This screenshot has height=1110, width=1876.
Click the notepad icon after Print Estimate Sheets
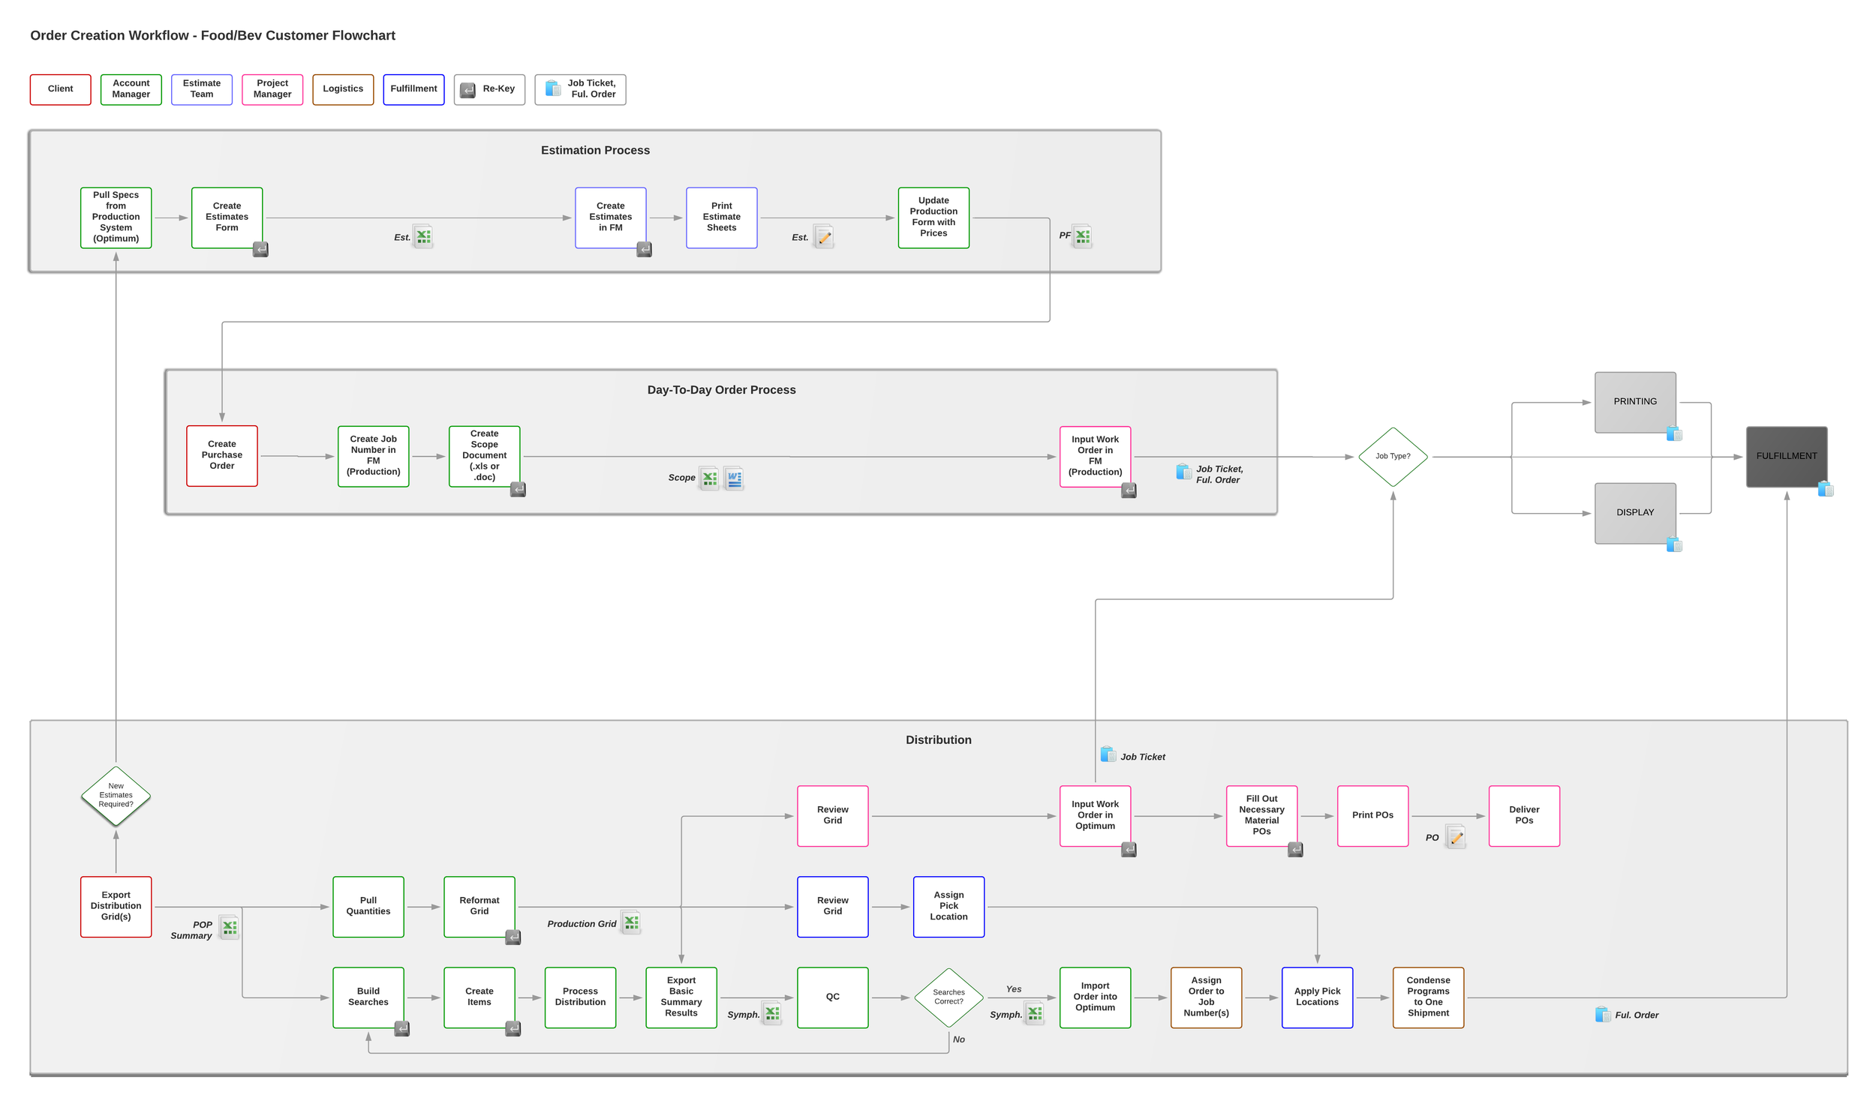click(823, 237)
